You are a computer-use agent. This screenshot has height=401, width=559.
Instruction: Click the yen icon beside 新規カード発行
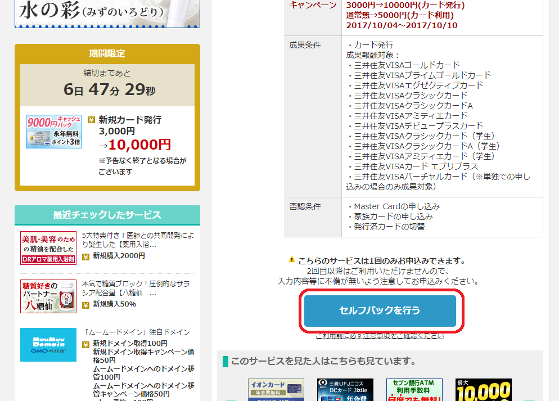pos(91,120)
